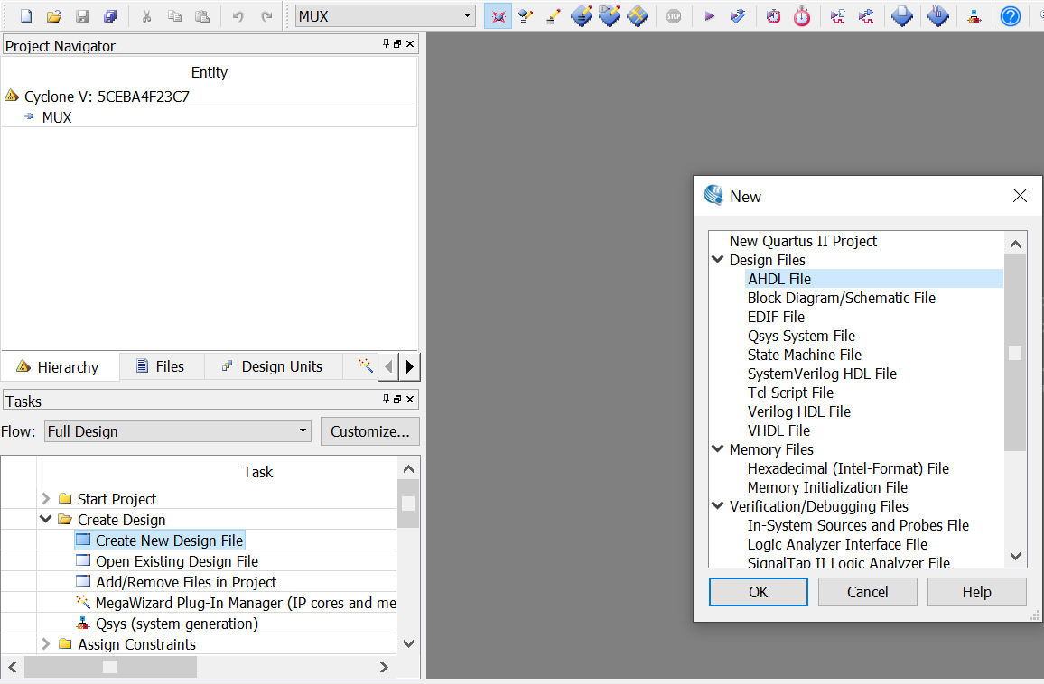Expand the Start Project task folder
Viewport: 1044px width, 684px height.
point(45,498)
